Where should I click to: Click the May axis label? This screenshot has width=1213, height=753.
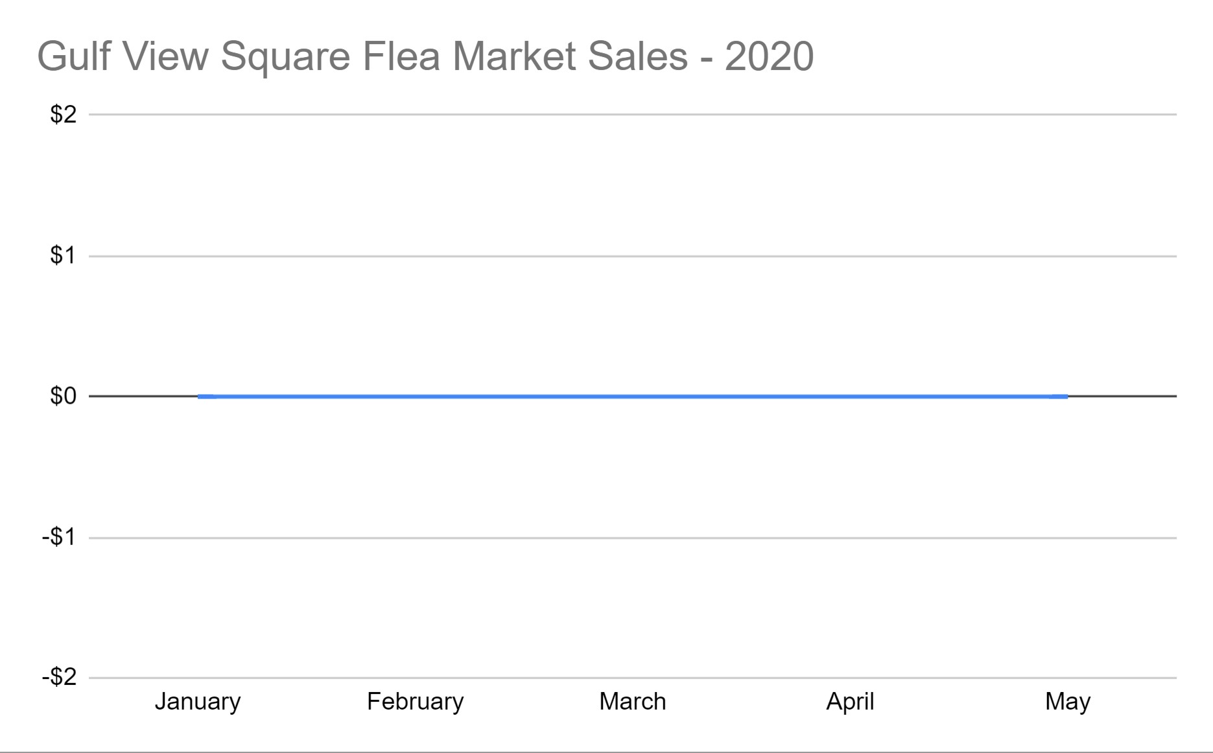pyautogui.click(x=1068, y=702)
